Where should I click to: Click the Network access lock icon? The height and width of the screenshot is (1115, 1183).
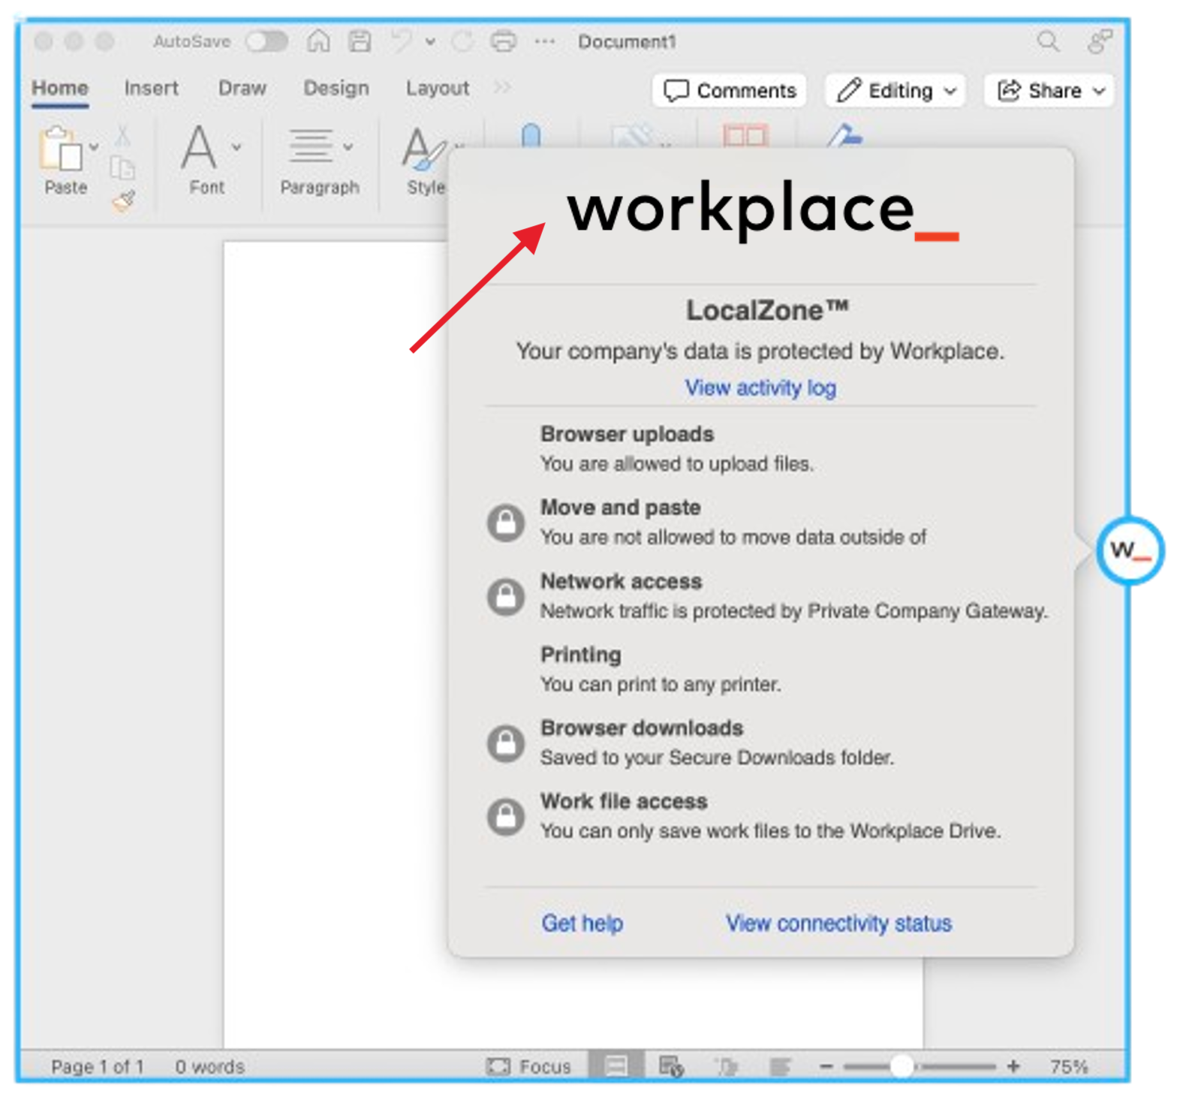coord(506,597)
